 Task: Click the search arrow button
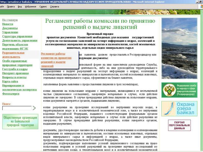point(34,108)
